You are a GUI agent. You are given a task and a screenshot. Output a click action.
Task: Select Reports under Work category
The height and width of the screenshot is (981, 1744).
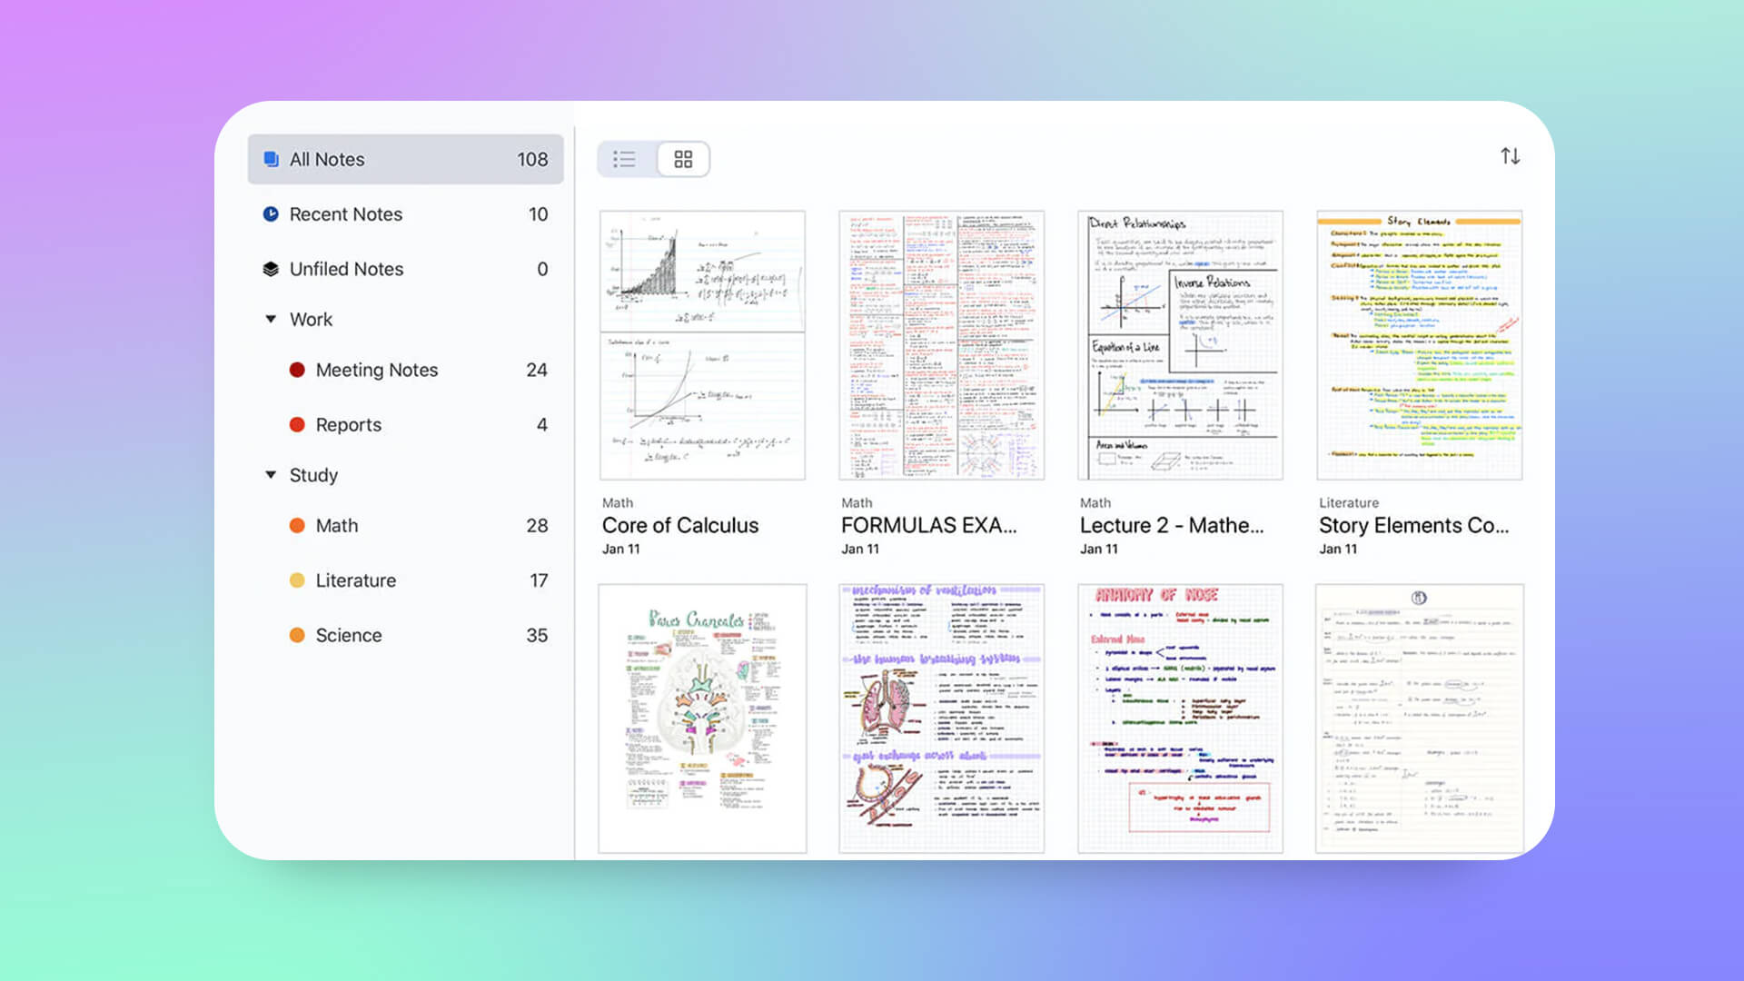point(347,424)
